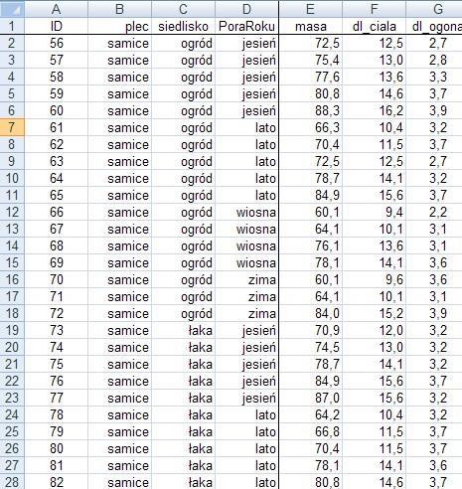Select the cell with ID 77
The height and width of the screenshot is (489, 462).
56,398
